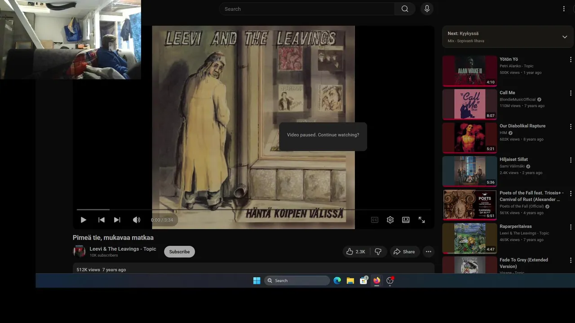Click the 0:00 / 3:34 time display
This screenshot has height=323, width=575.
click(162, 220)
